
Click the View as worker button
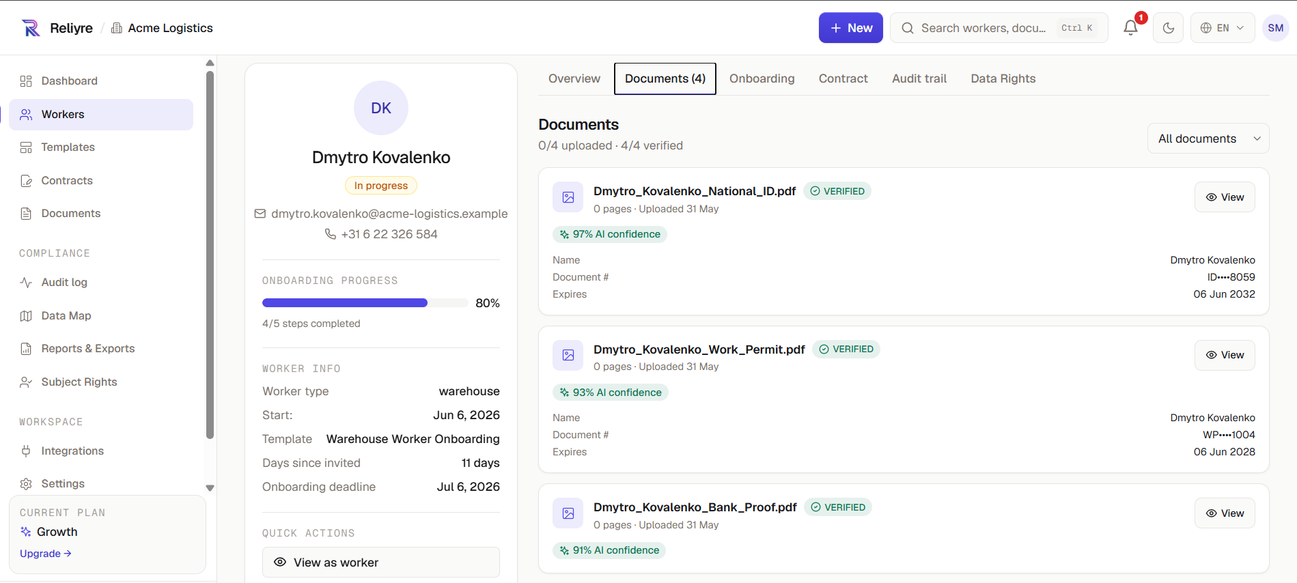click(381, 563)
